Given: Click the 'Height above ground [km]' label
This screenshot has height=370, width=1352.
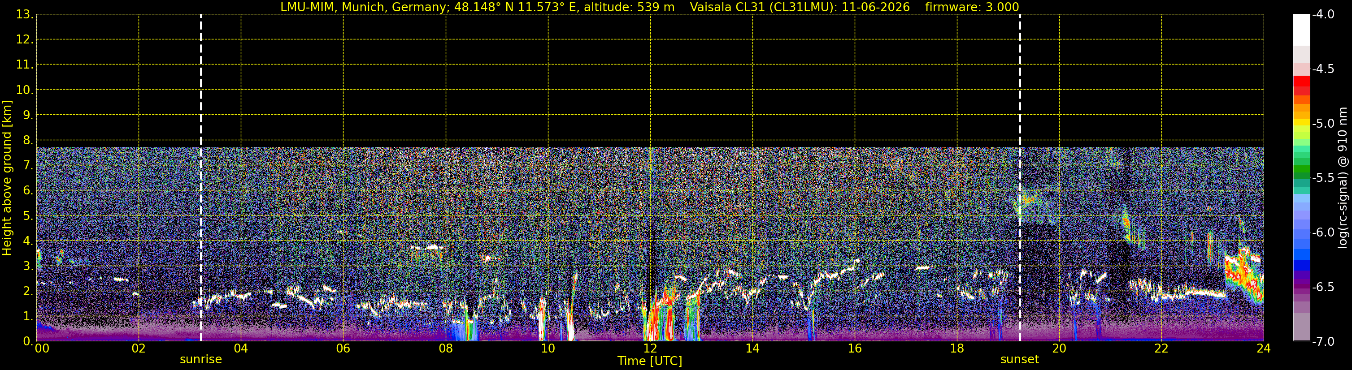Looking at the screenshot, I should click(7, 178).
